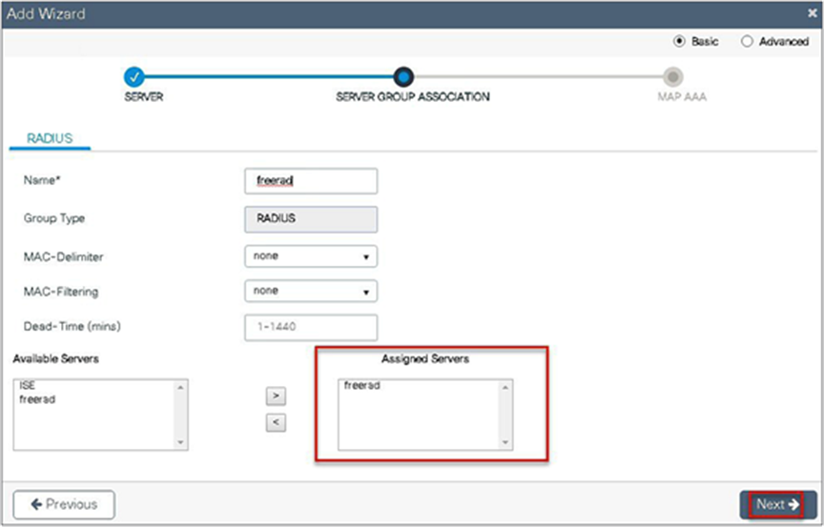Continue with the Next button
Viewport: 824px width, 527px height.
point(778,504)
